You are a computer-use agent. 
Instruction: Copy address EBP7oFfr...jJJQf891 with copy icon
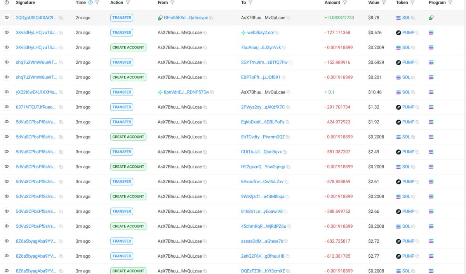point(283,77)
